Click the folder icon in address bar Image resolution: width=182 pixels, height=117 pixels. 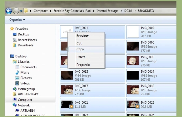(26, 11)
